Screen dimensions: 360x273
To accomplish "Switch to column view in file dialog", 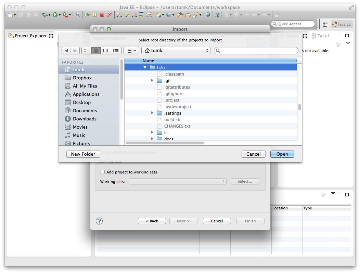I will [106, 51].
